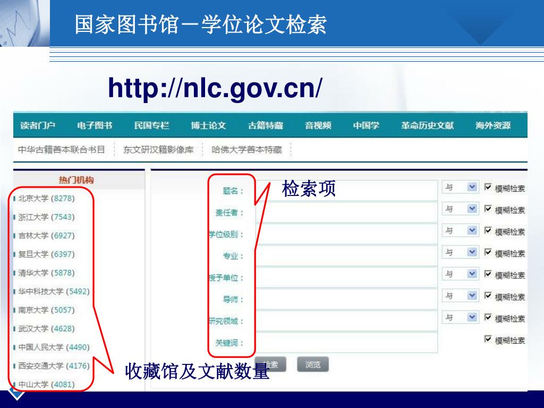544x408 pixels.
Task: Select 西安交通大学 (4176) institution
Action: click(54, 365)
